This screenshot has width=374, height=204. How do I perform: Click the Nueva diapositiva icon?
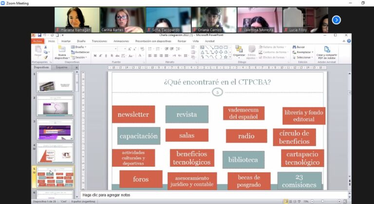[62, 50]
